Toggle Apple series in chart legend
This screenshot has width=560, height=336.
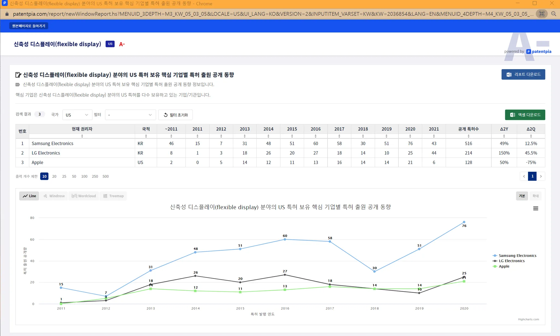[x=504, y=266]
